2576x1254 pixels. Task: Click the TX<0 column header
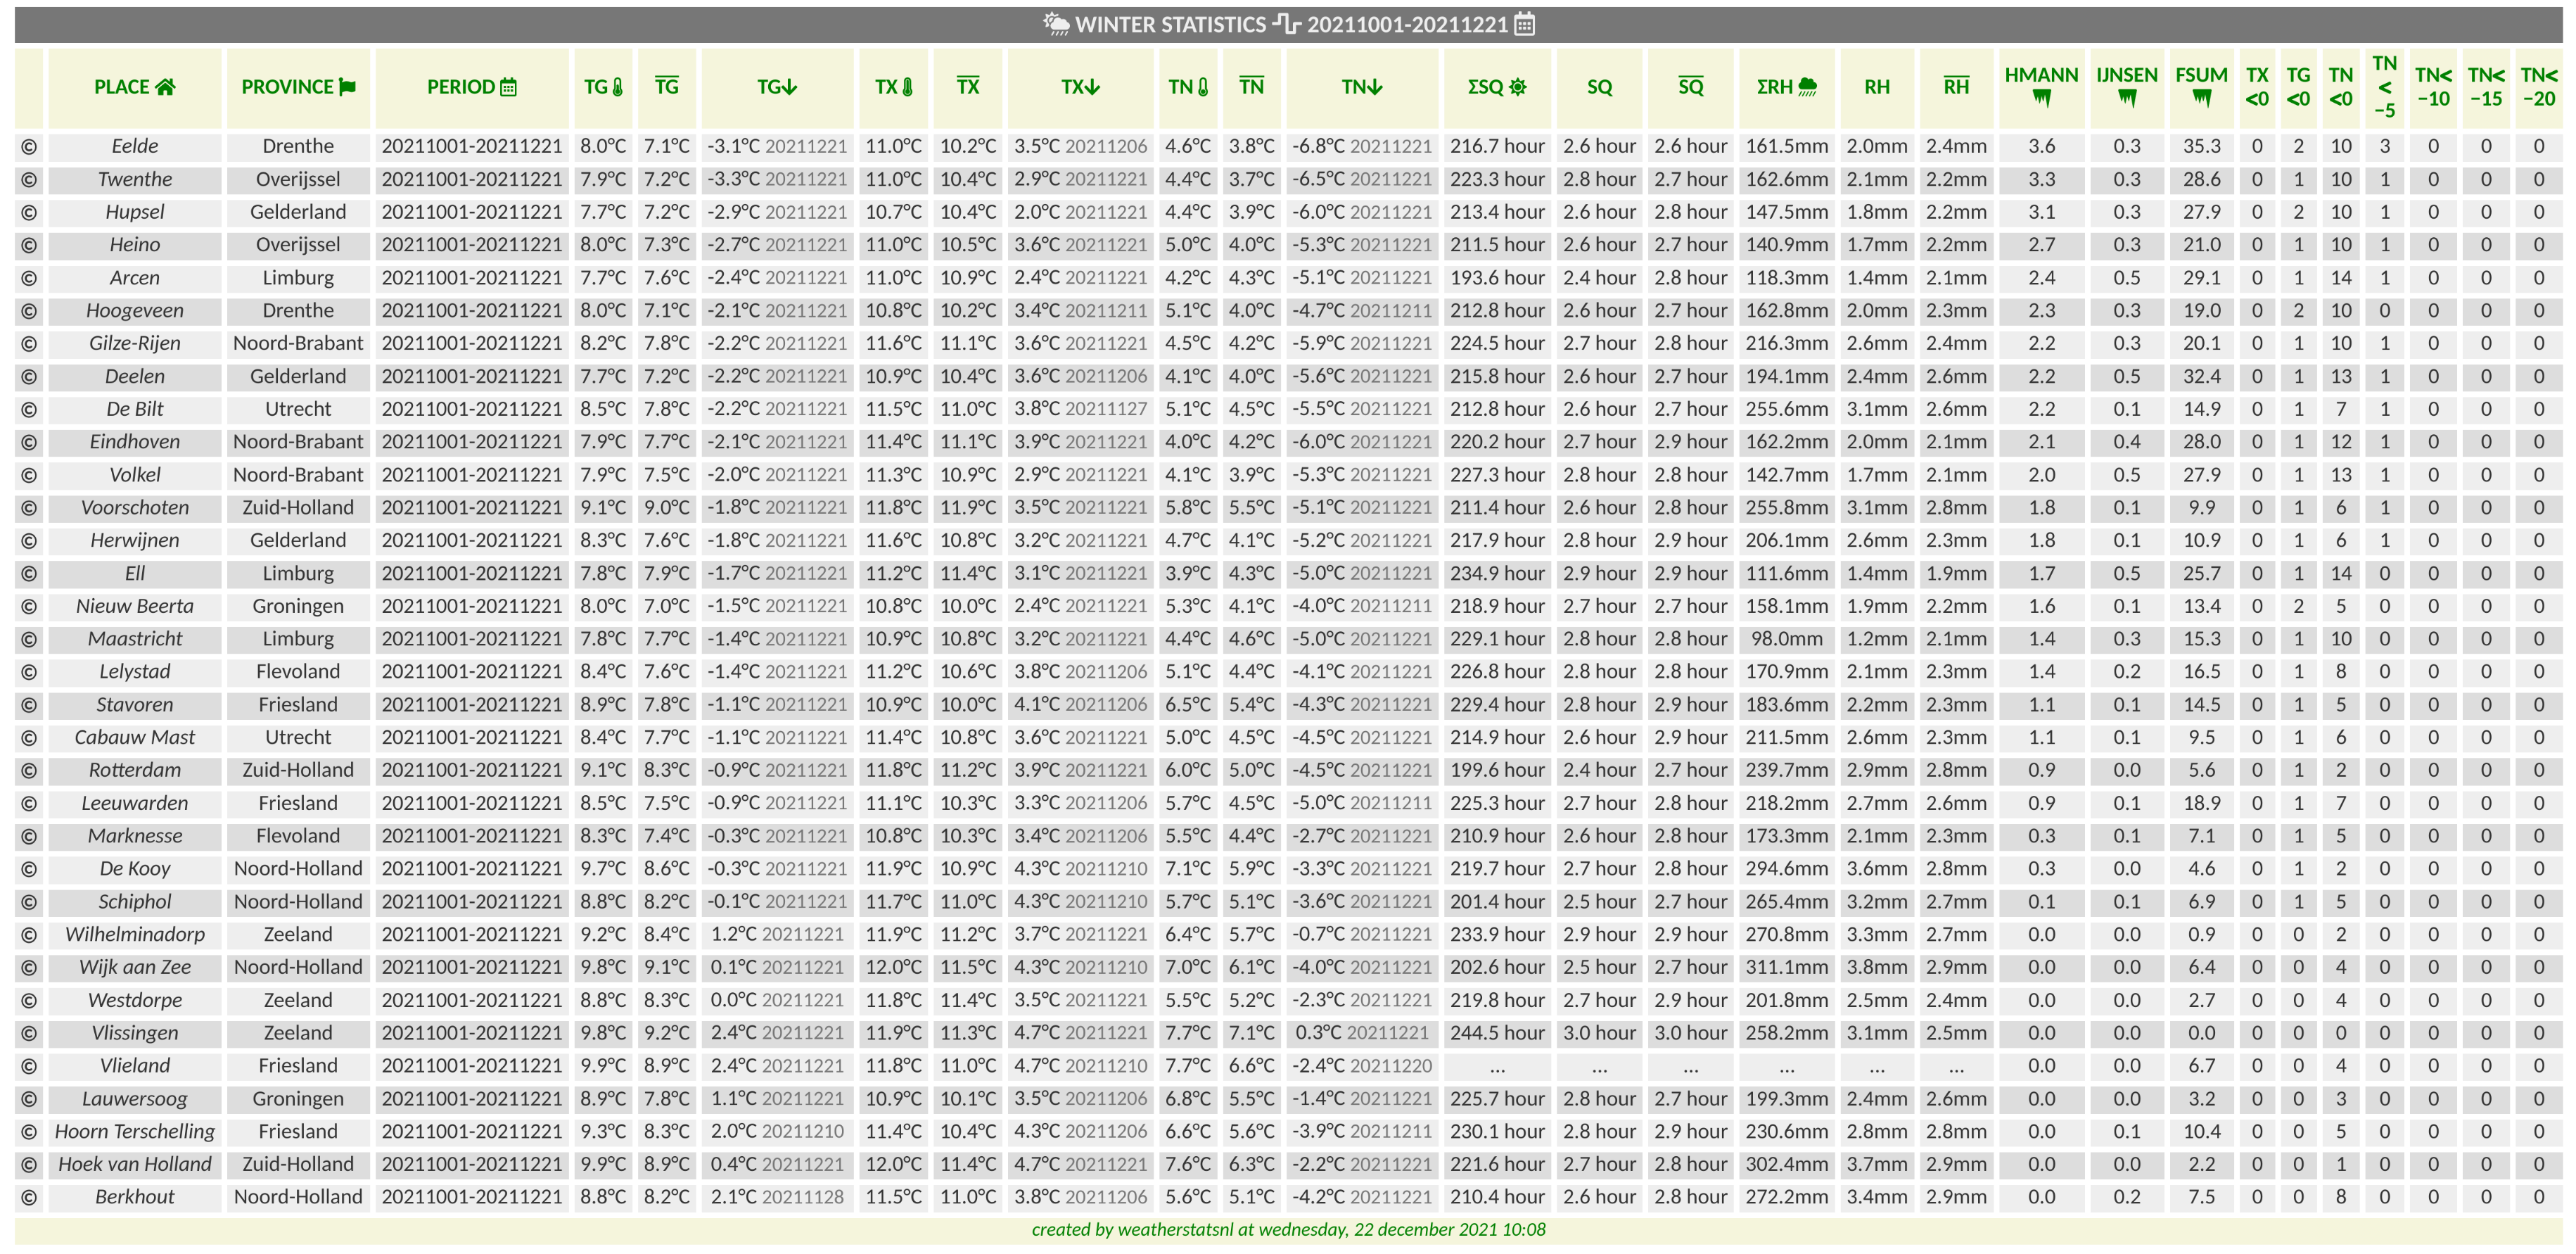click(x=2257, y=87)
